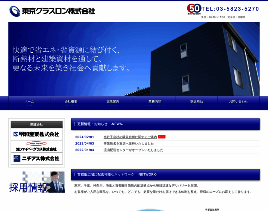Go to the 支店案内 page
Viewport: 268px width, 211px height.
(x=113, y=103)
